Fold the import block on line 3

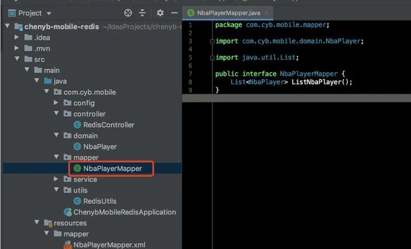(x=212, y=42)
